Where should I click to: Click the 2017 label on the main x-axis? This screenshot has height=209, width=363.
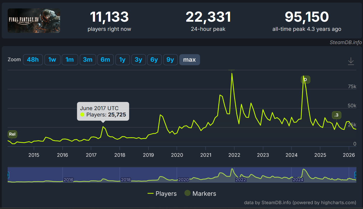(91, 155)
